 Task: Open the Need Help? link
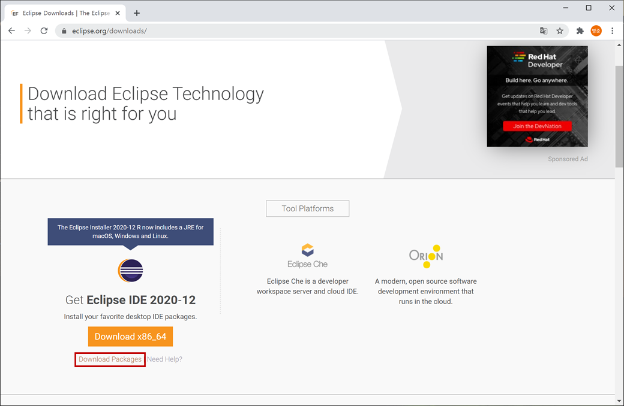[x=164, y=359]
